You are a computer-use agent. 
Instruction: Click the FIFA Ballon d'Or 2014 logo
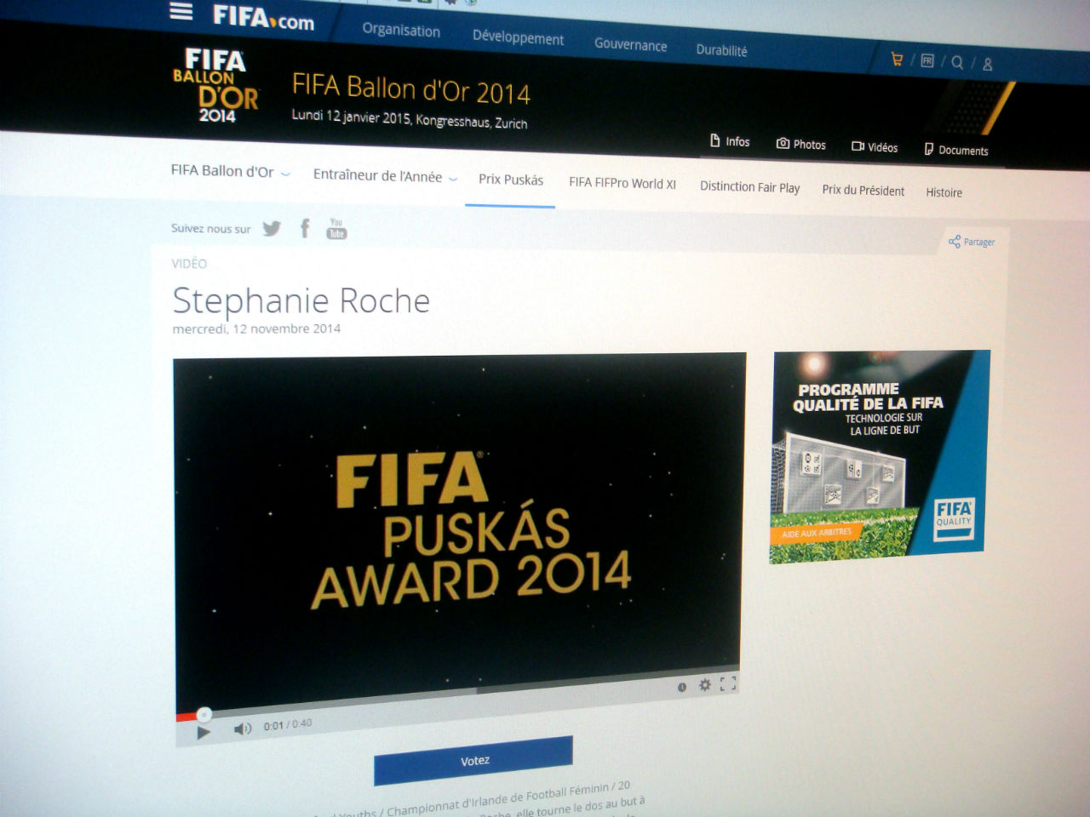[215, 85]
